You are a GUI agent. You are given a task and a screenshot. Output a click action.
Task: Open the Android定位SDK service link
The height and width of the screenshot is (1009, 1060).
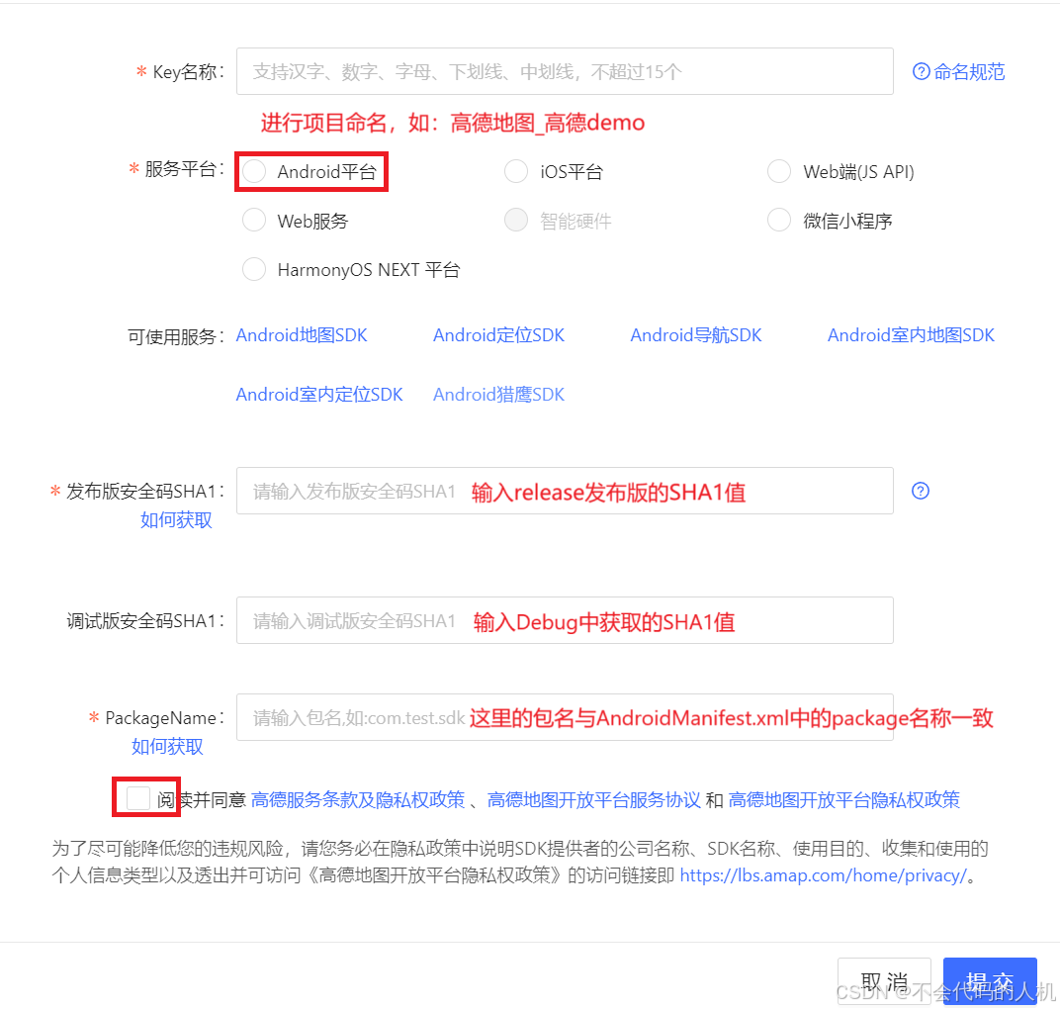[499, 335]
